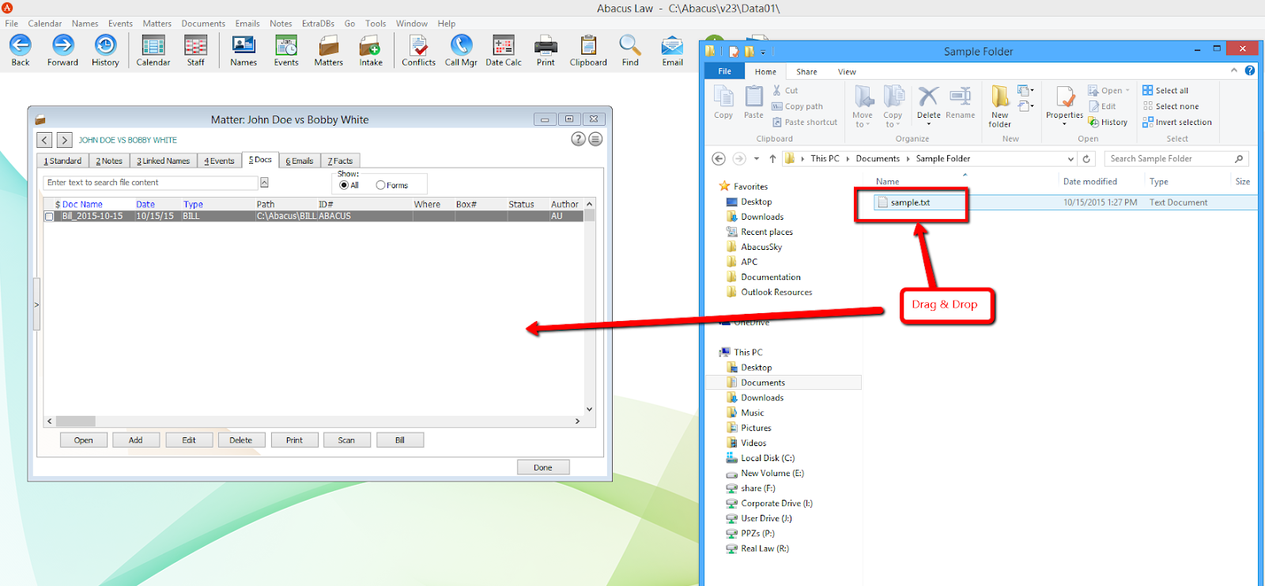Open the Names toolbar icon
1265x586 pixels.
(x=244, y=50)
